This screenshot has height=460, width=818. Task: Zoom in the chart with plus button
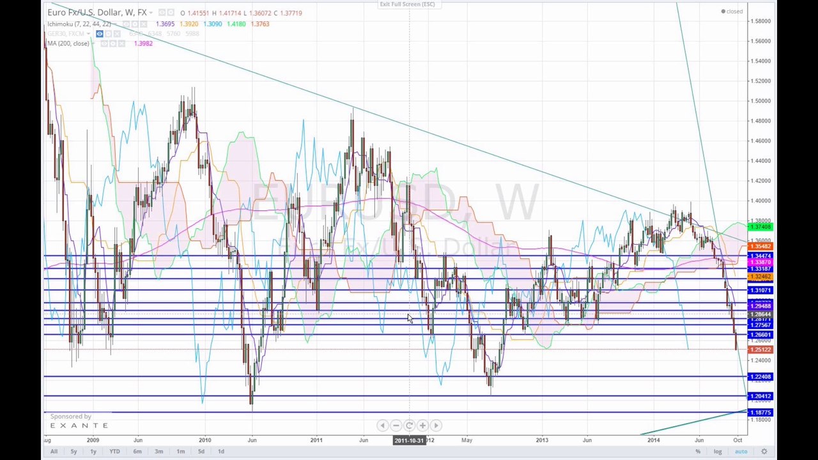point(422,425)
